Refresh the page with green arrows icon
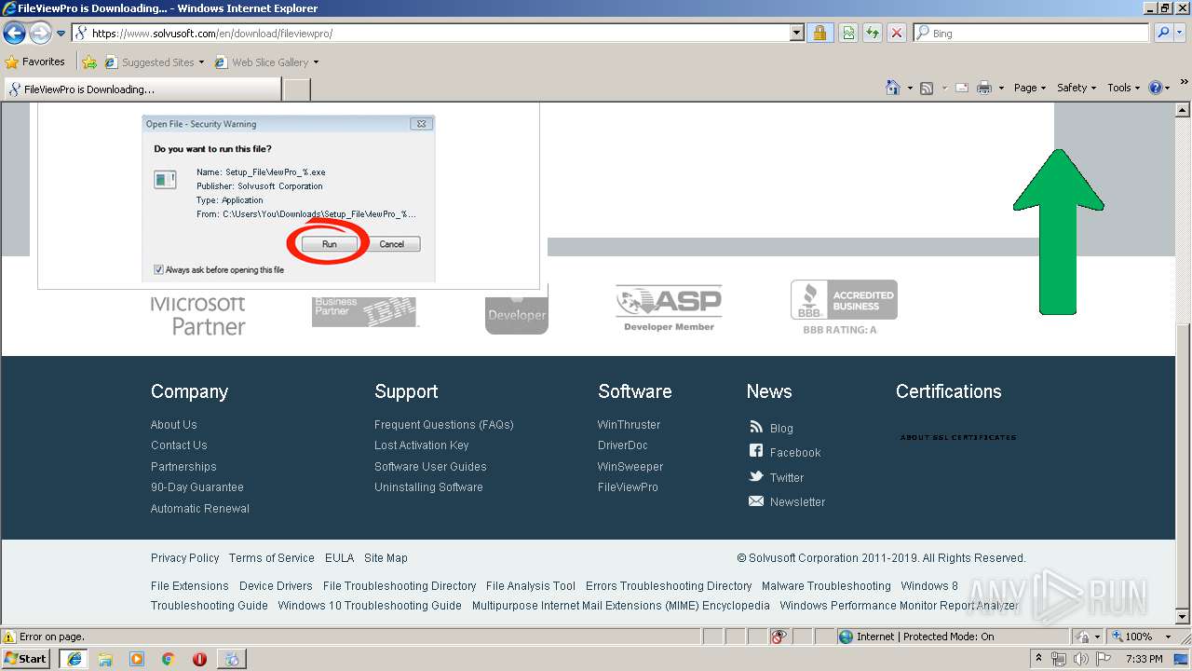 tap(873, 34)
